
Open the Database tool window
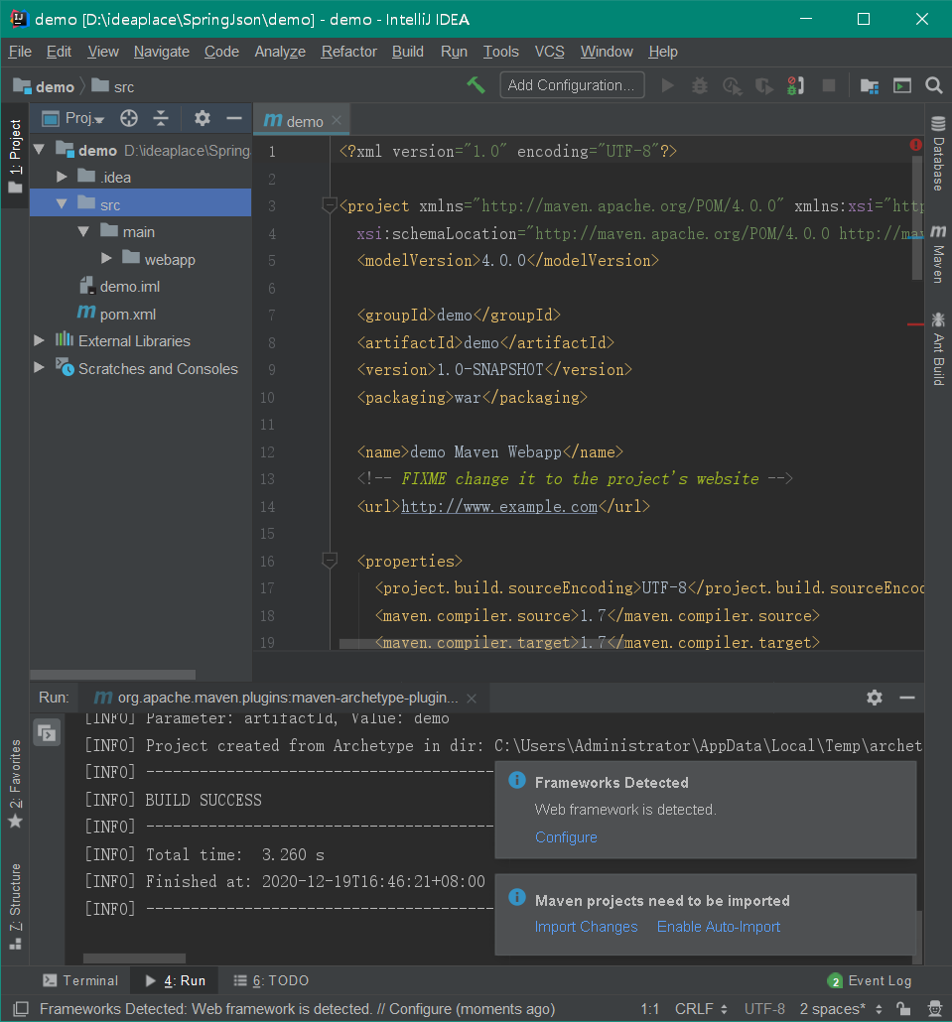[x=938, y=154]
